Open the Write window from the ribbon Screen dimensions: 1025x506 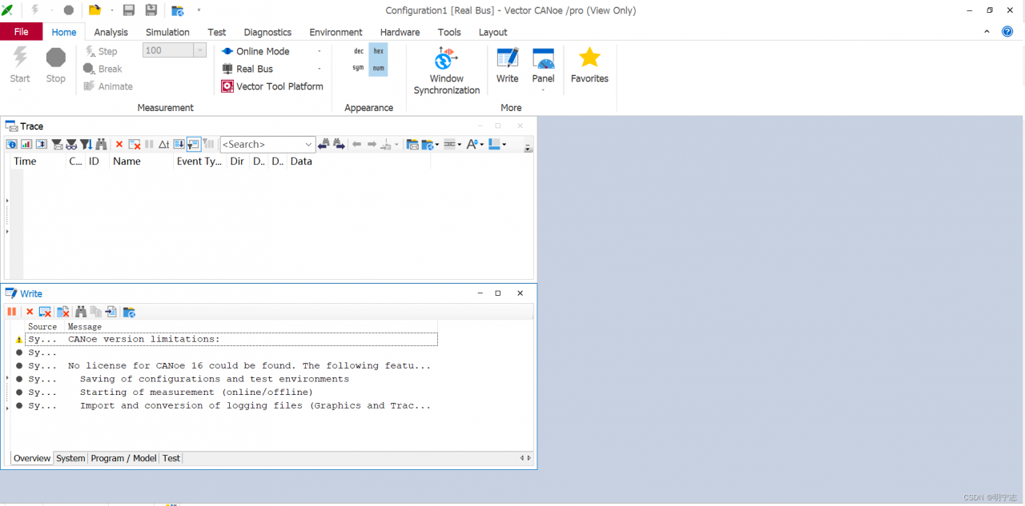pyautogui.click(x=508, y=66)
